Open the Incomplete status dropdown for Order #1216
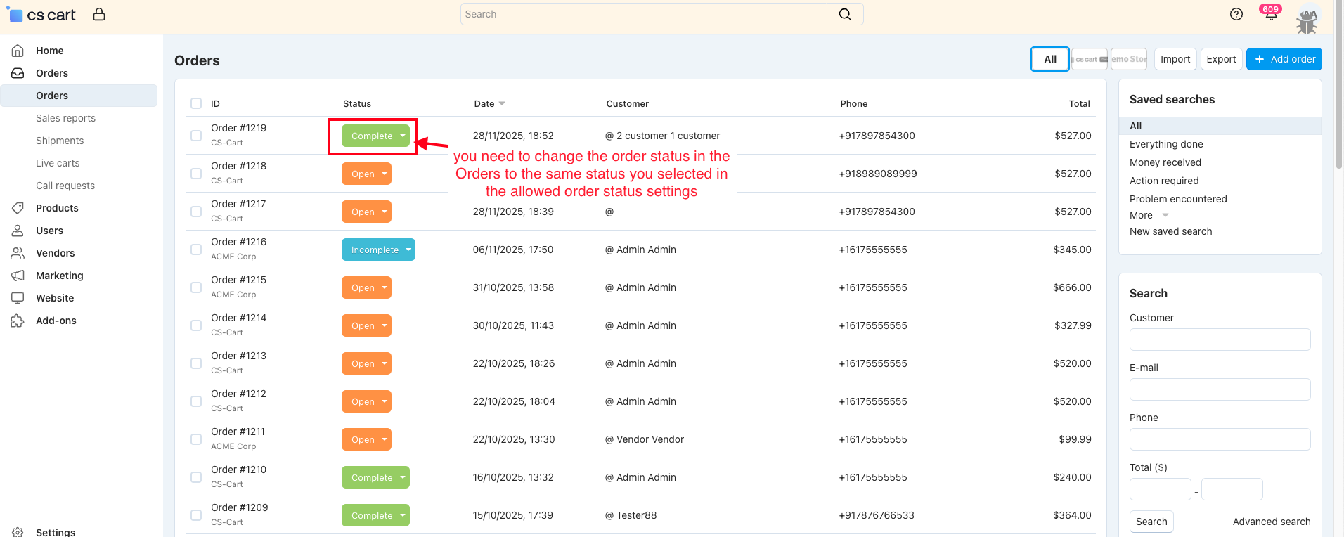 pos(408,250)
